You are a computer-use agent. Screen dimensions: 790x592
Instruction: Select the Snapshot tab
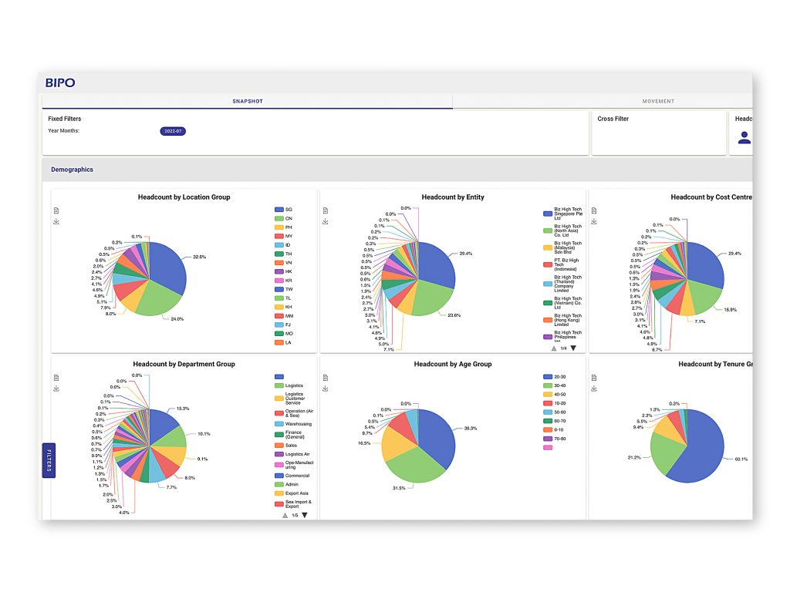click(248, 101)
